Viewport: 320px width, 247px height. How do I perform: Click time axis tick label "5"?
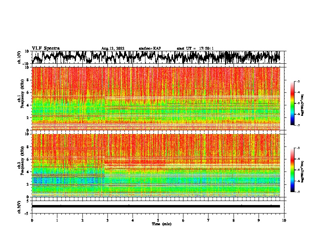click(x=158, y=220)
